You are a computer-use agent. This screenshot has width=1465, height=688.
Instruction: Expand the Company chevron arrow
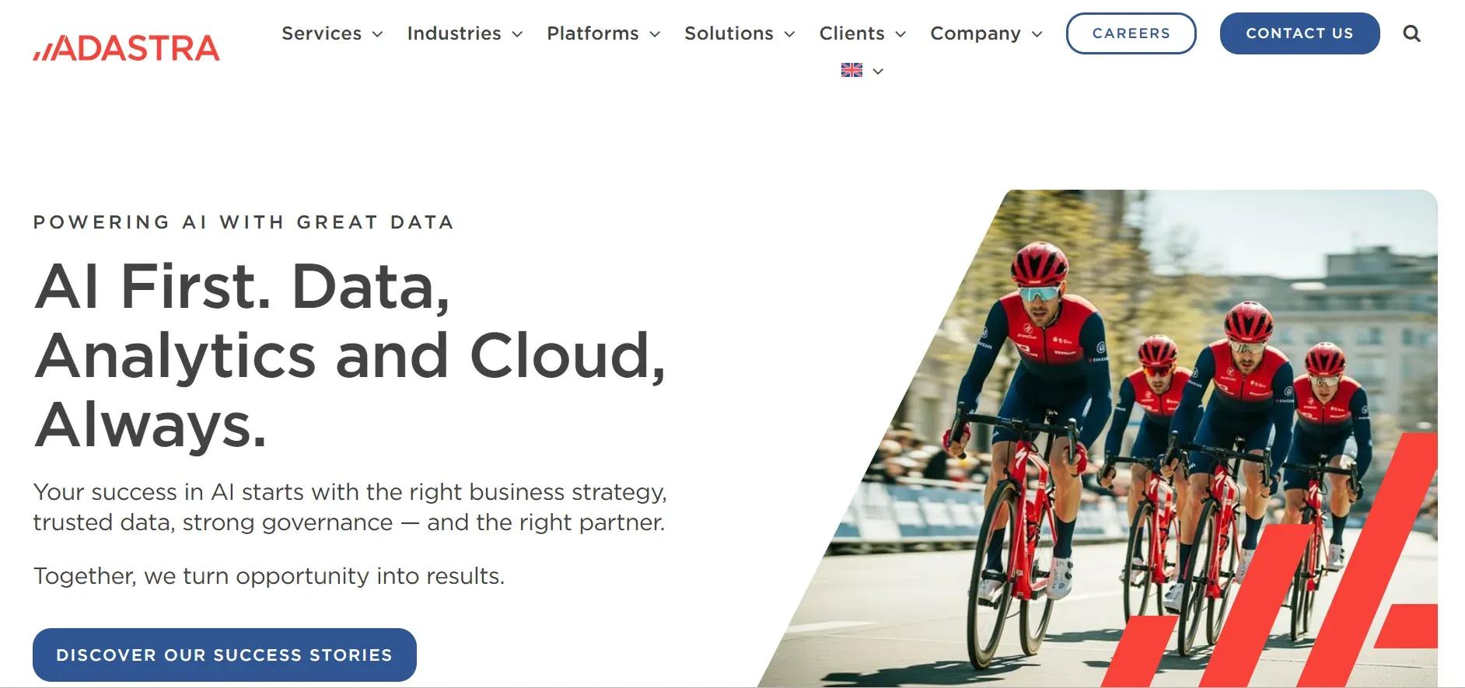tap(1037, 34)
